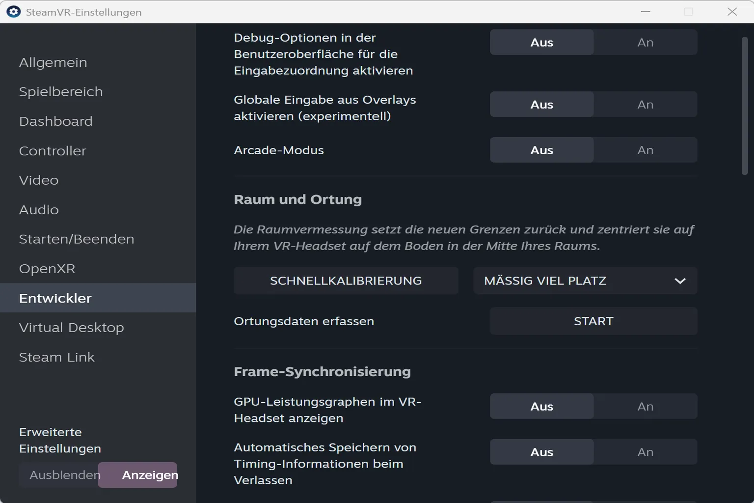The width and height of the screenshot is (754, 503).
Task: Open the Allgemein settings section
Action: pos(98,62)
